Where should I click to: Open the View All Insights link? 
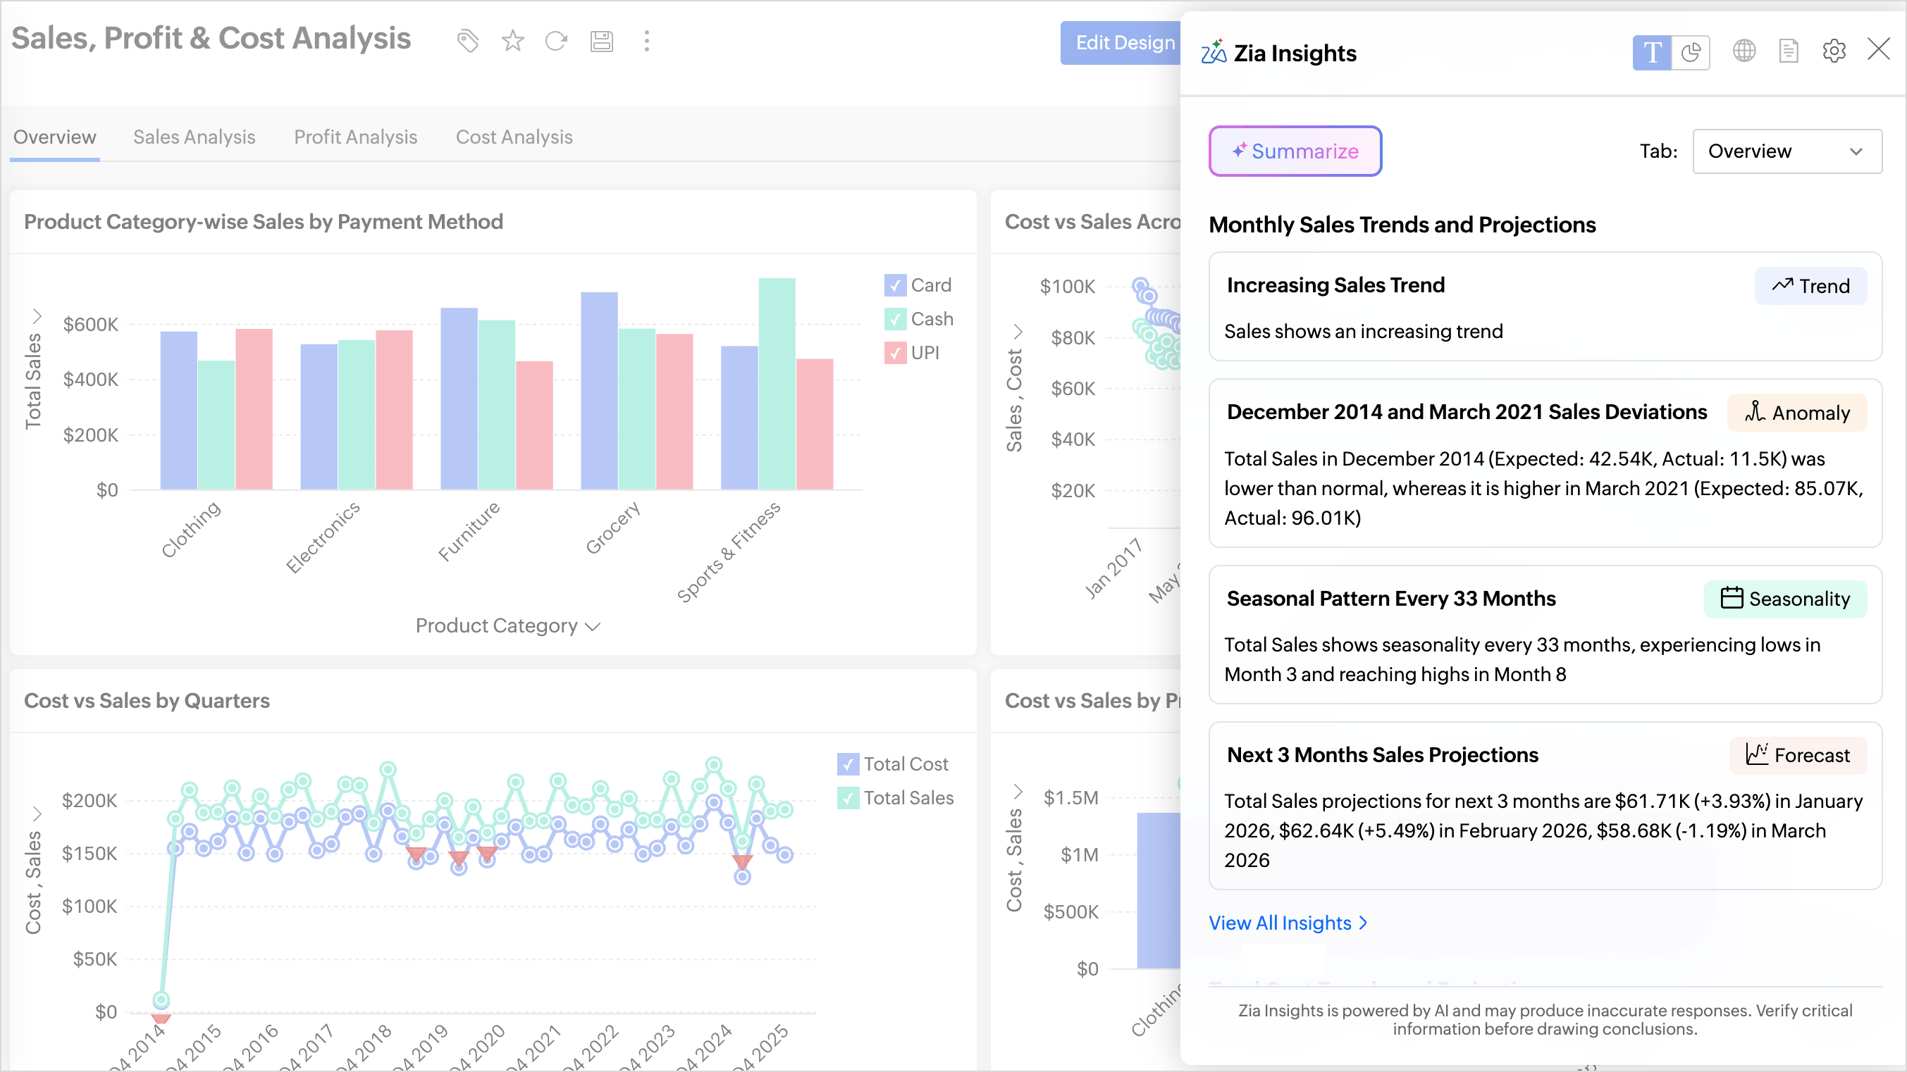click(x=1288, y=923)
